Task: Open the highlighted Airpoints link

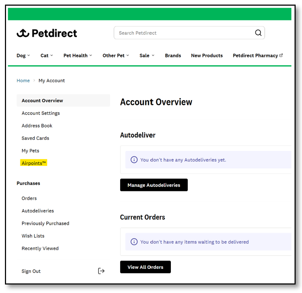Action: pyautogui.click(x=34, y=163)
